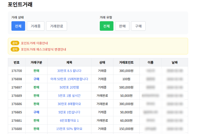
Task: Open the 포인트거래 이용안내 notice
Action: click(34, 43)
